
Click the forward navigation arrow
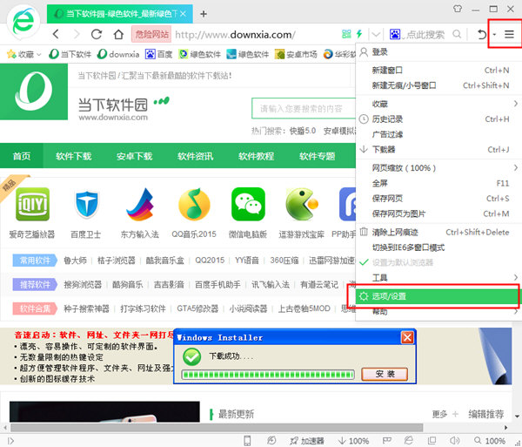(x=77, y=34)
